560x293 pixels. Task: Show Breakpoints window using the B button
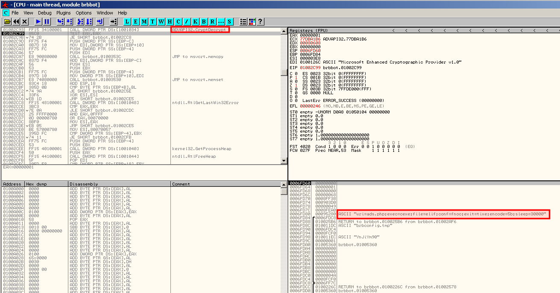click(x=204, y=21)
